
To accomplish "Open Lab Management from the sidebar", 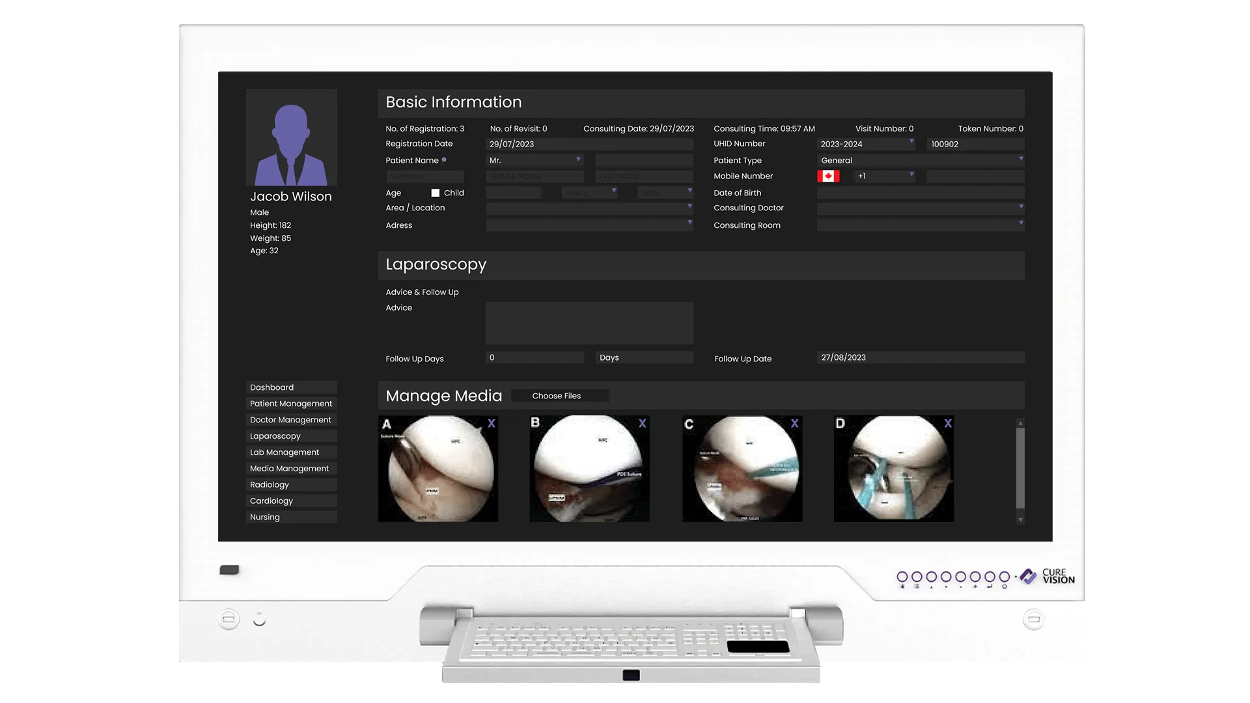I will [291, 452].
